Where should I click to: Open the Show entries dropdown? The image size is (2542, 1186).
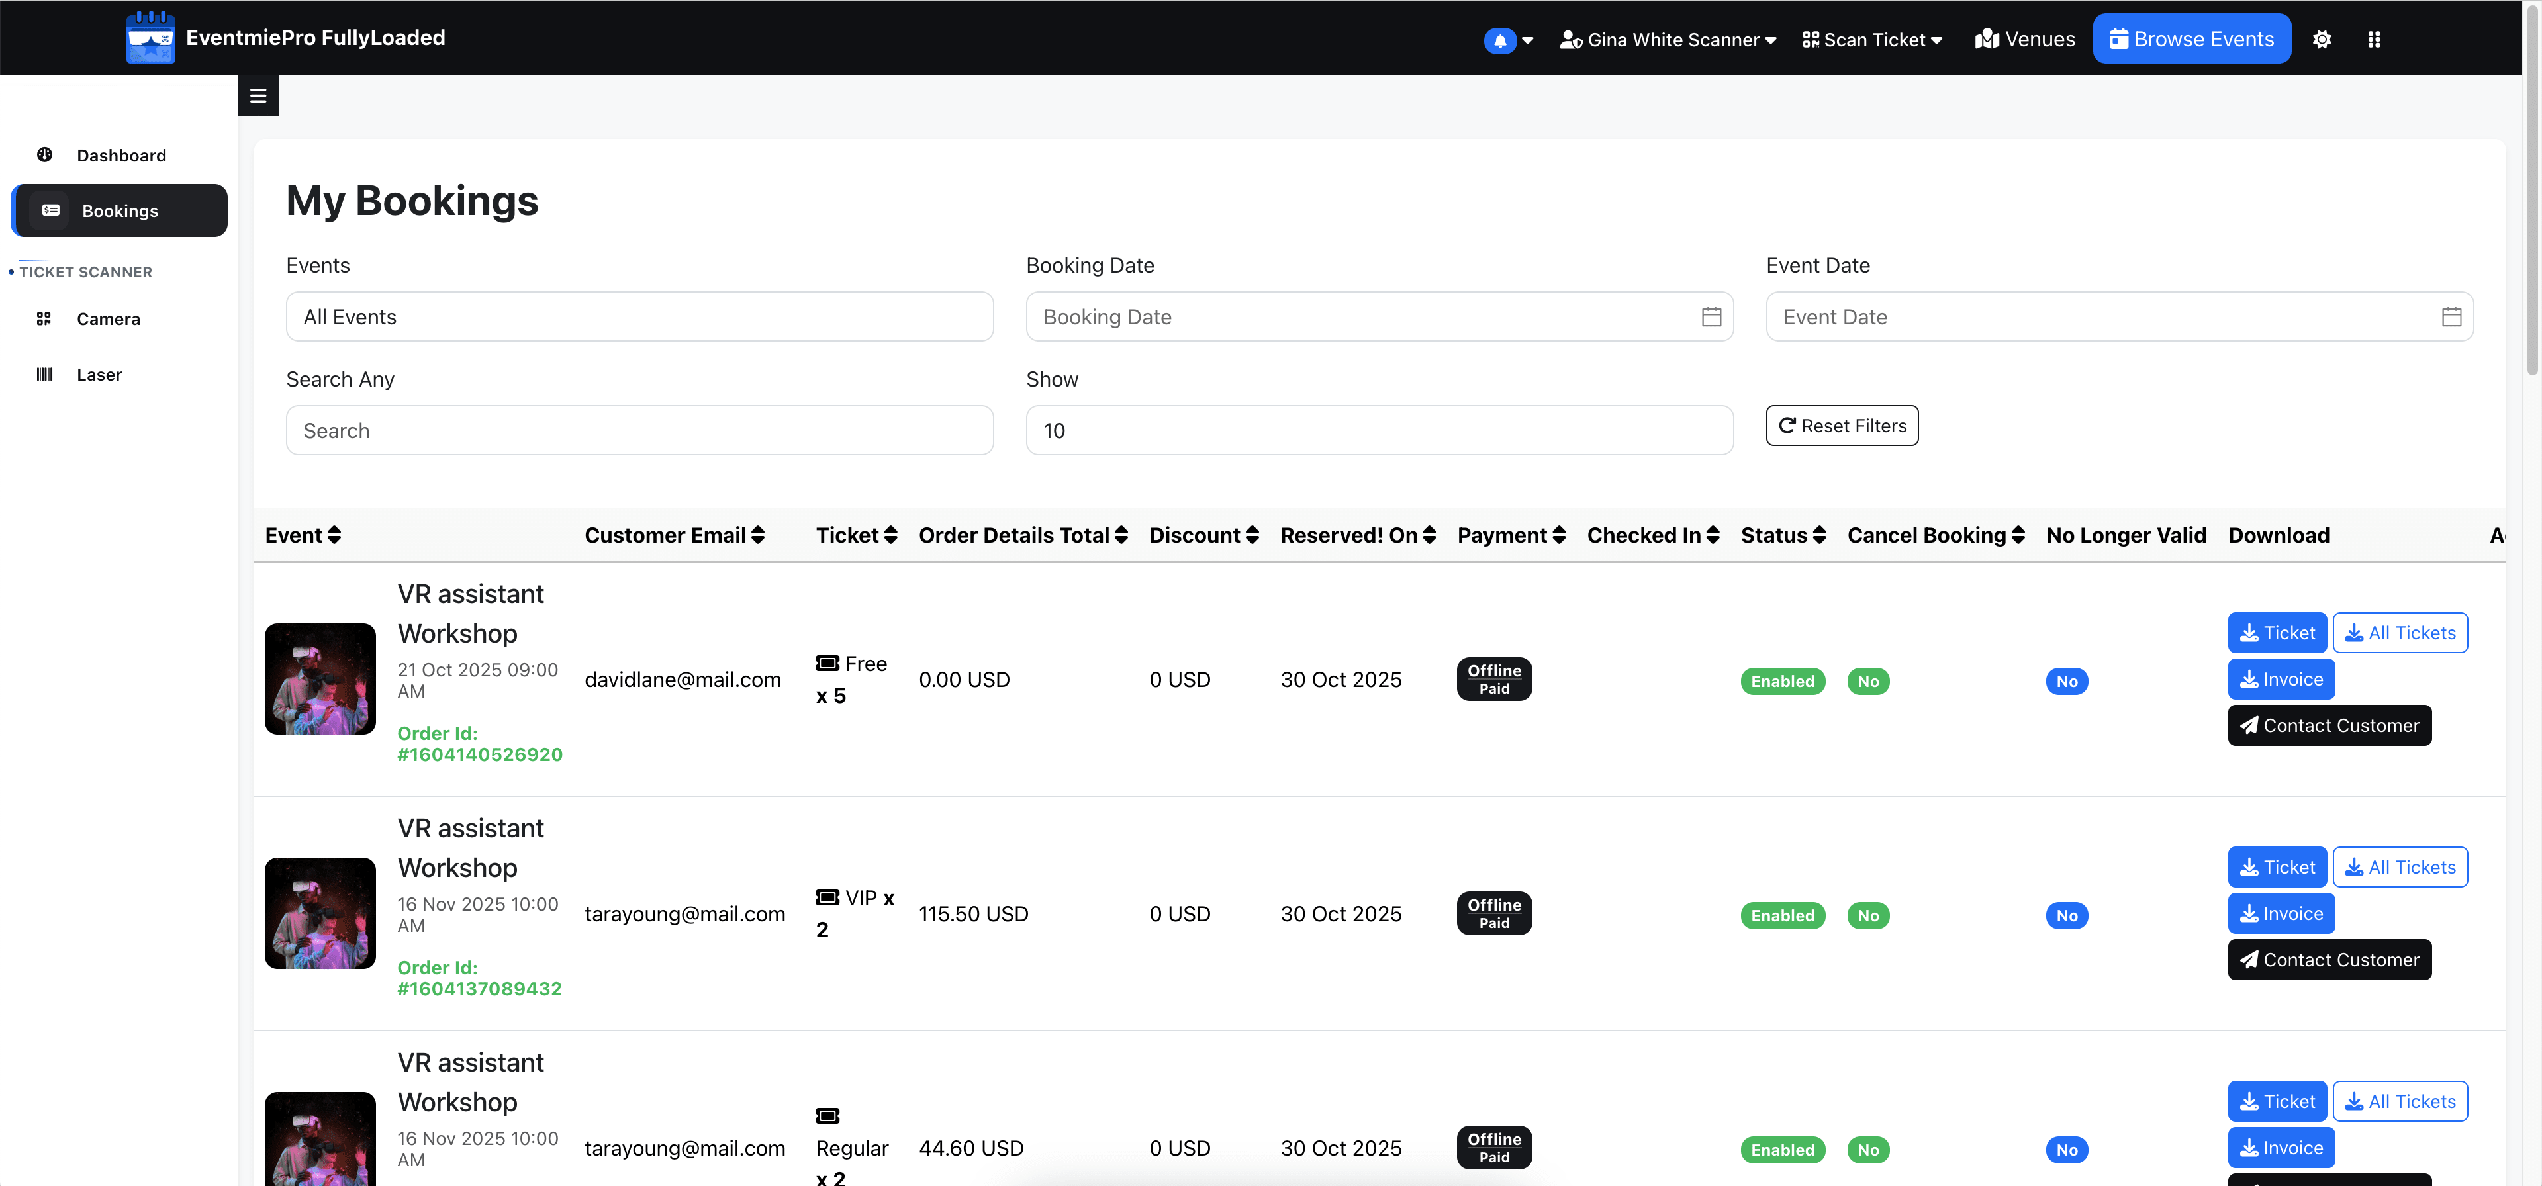(1380, 430)
